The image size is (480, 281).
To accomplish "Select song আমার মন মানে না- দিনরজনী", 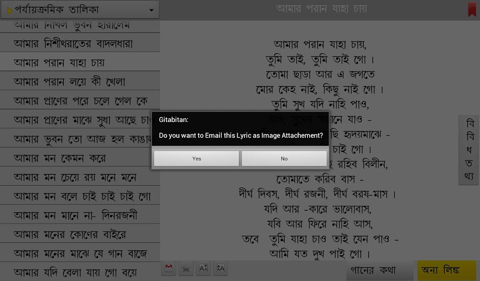I will pyautogui.click(x=80, y=215).
